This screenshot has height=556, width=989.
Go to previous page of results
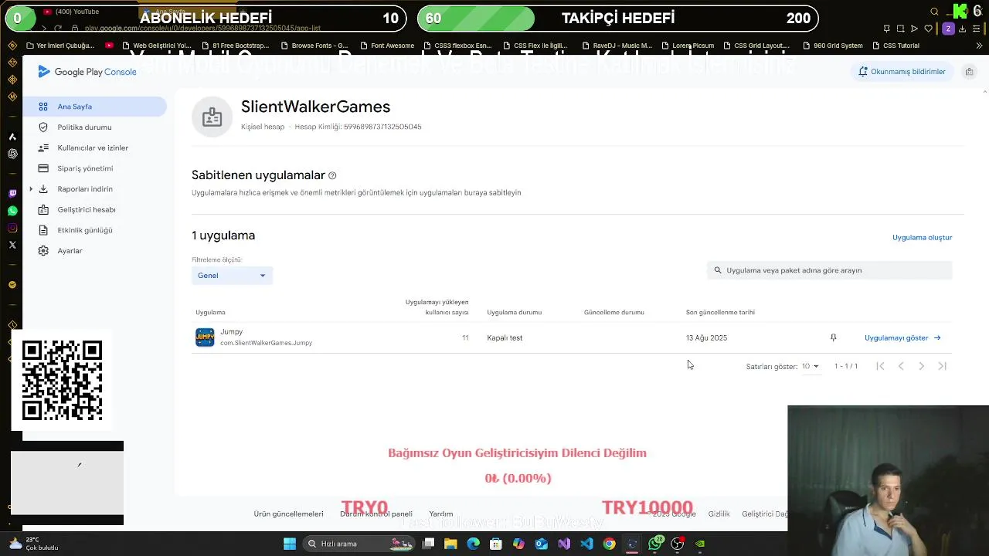pyautogui.click(x=901, y=366)
